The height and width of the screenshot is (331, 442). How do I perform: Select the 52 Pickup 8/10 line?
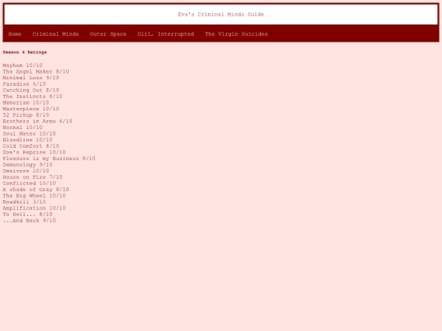coord(26,115)
